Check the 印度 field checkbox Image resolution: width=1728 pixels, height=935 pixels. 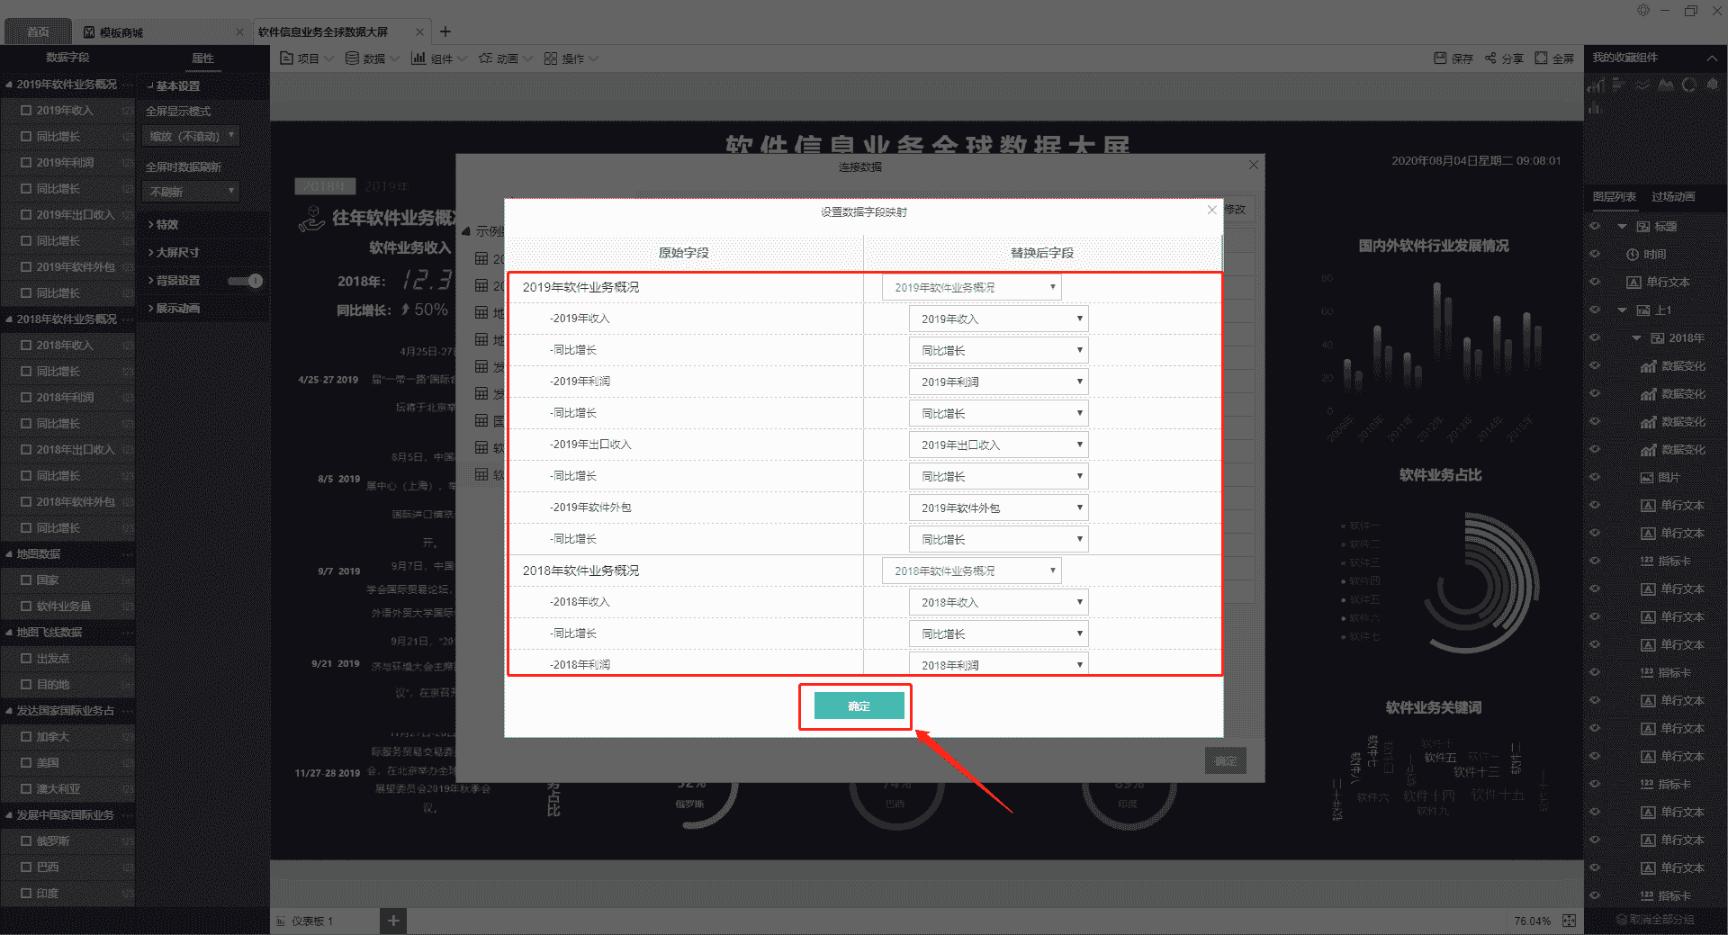(26, 894)
